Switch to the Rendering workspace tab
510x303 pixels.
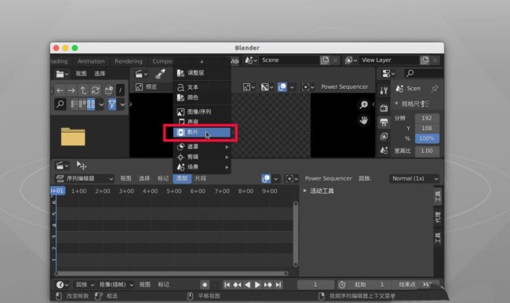point(129,61)
